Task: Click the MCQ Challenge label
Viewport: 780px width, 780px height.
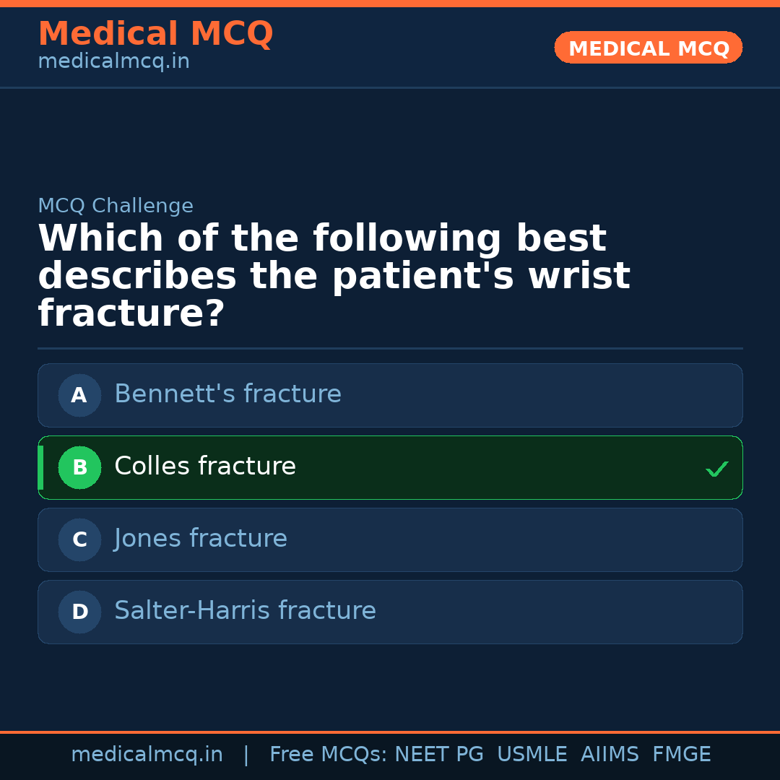Action: [116, 206]
